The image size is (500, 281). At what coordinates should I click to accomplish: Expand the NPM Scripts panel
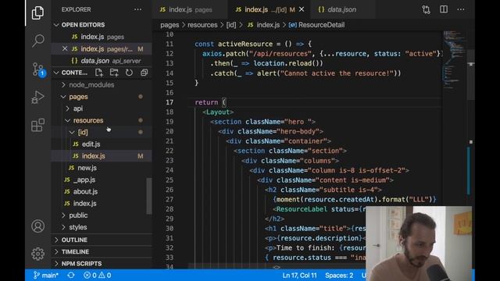(x=81, y=264)
